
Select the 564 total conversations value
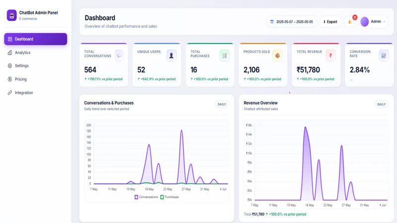pyautogui.click(x=90, y=70)
